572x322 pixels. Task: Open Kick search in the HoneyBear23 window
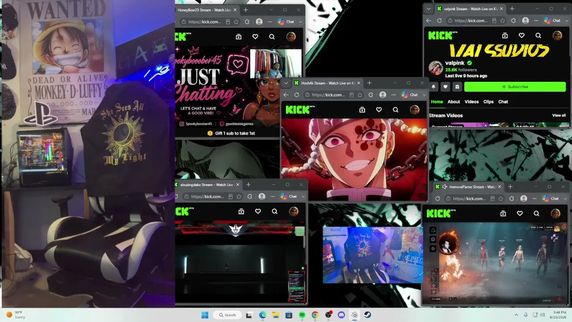click(x=272, y=37)
